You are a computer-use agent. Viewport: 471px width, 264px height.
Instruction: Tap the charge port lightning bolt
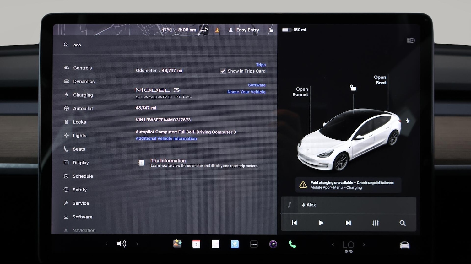pyautogui.click(x=407, y=121)
